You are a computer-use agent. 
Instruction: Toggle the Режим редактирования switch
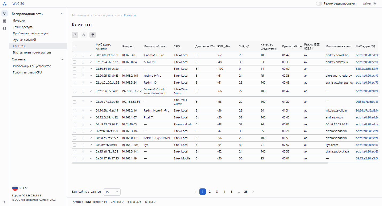319,4
